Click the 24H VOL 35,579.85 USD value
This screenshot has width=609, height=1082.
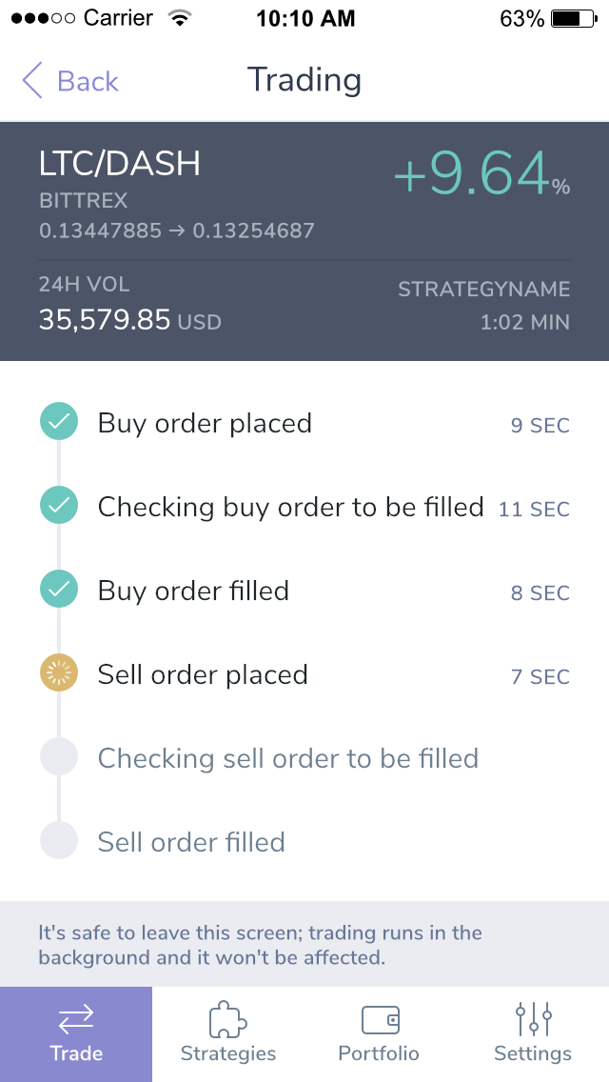[129, 320]
